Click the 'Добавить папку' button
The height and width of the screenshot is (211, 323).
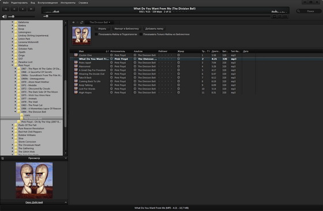tap(155, 29)
